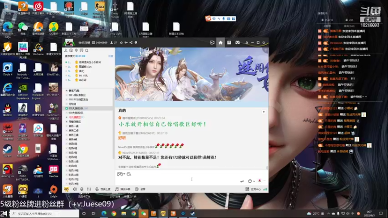Click the music note accompaniment button
This screenshot has height=218, width=388.
click(x=123, y=189)
